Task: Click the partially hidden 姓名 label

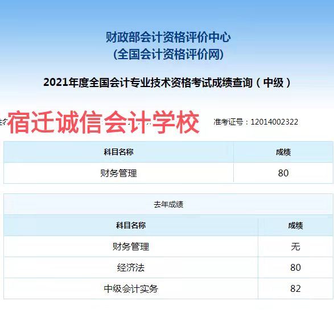Action: (x=3, y=122)
